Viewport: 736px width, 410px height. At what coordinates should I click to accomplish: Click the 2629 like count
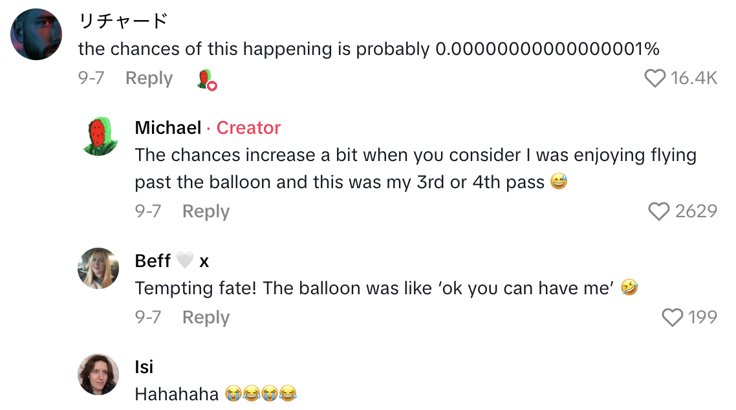point(696,211)
